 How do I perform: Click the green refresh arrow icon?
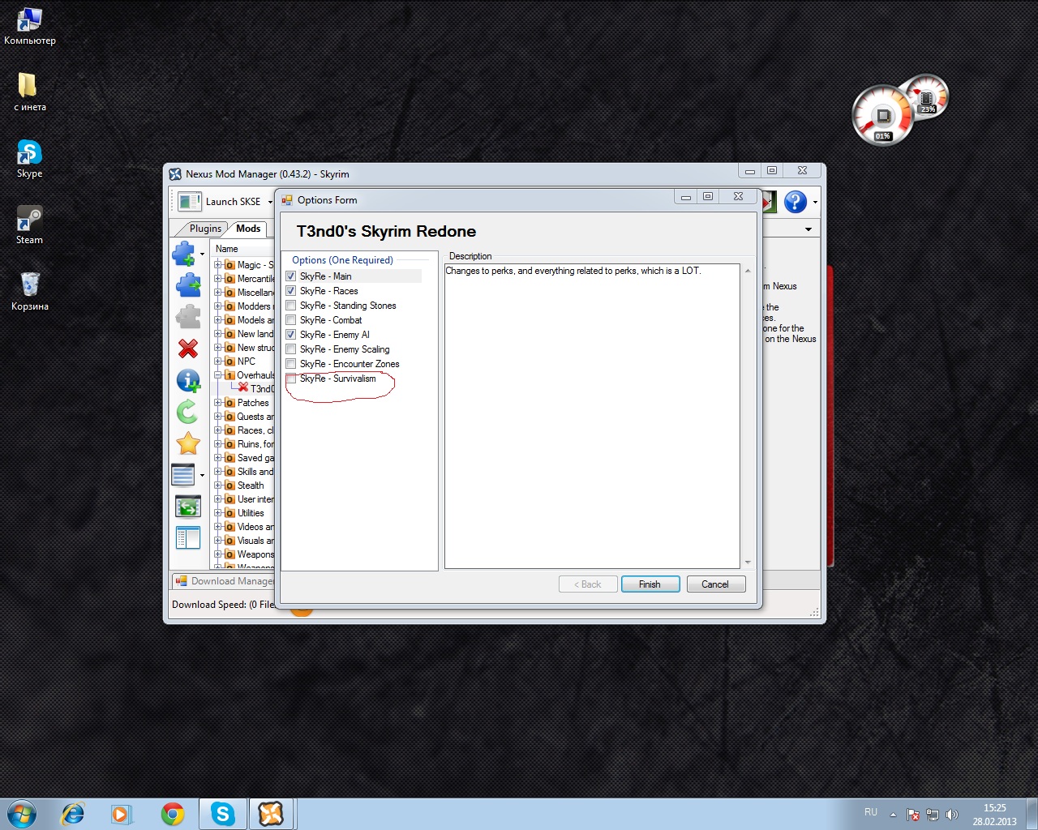coord(188,412)
